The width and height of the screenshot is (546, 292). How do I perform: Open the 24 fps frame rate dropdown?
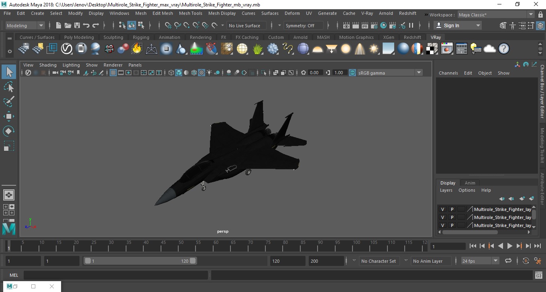480,261
